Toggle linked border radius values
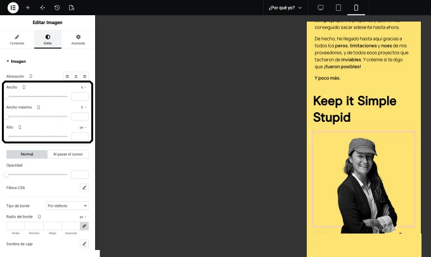Image resolution: width=431 pixels, height=257 pixels. click(x=84, y=226)
